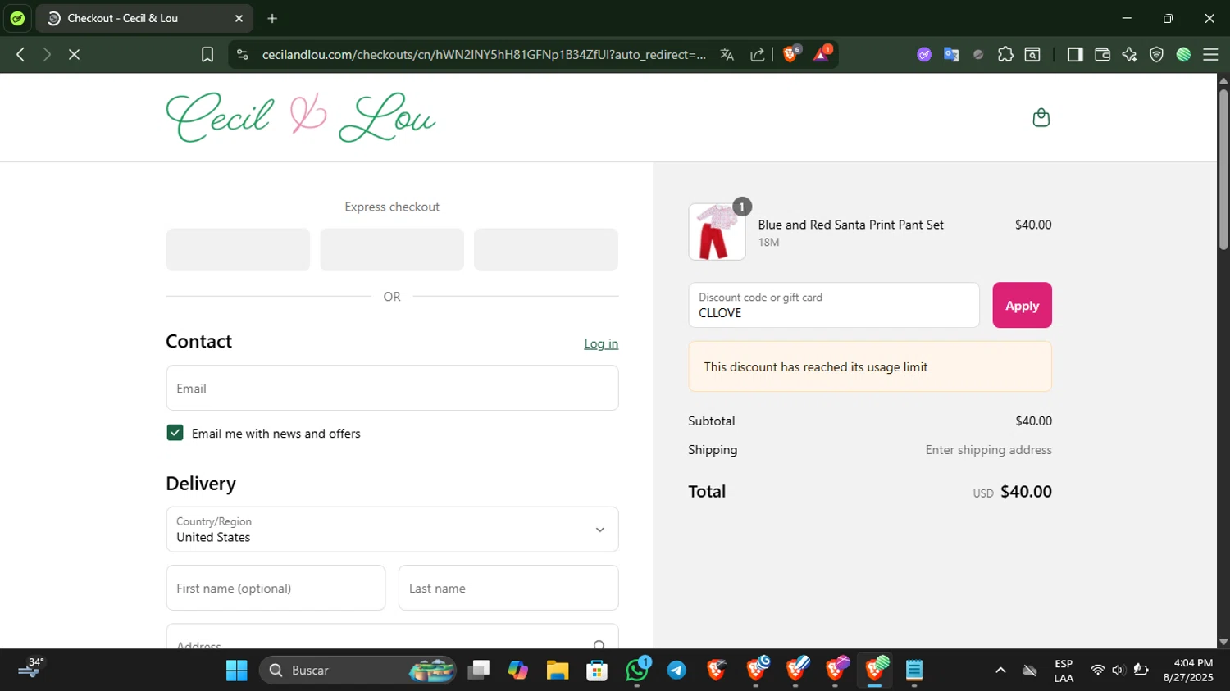Open the Santa Print Pant Set thumbnail
This screenshot has width=1230, height=691.
(x=717, y=232)
